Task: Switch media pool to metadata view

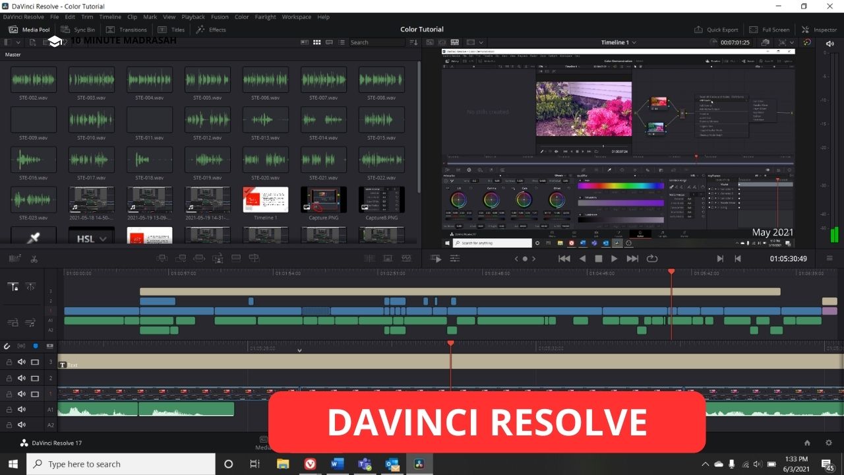Action: [x=305, y=42]
